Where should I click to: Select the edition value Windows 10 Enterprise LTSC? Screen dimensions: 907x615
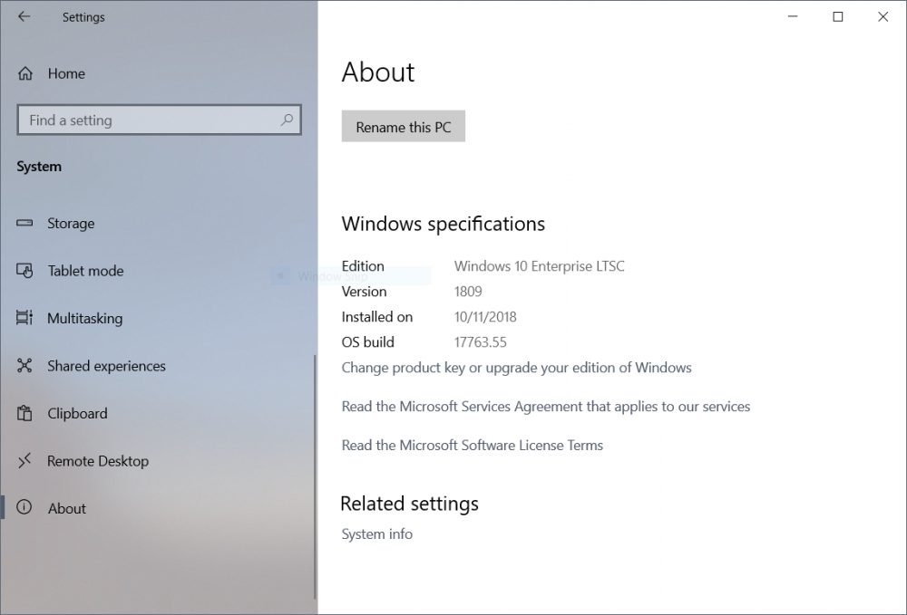539,266
